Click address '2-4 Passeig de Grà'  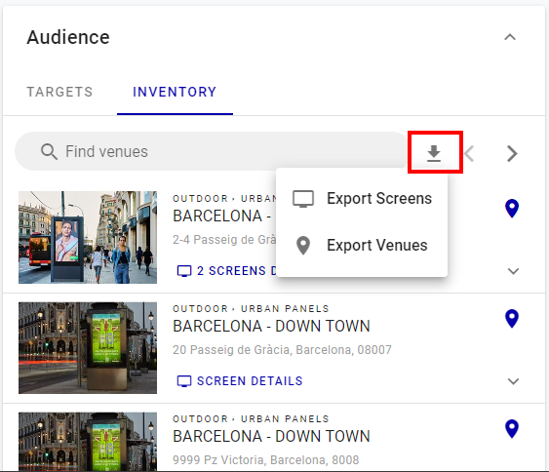[x=224, y=240]
